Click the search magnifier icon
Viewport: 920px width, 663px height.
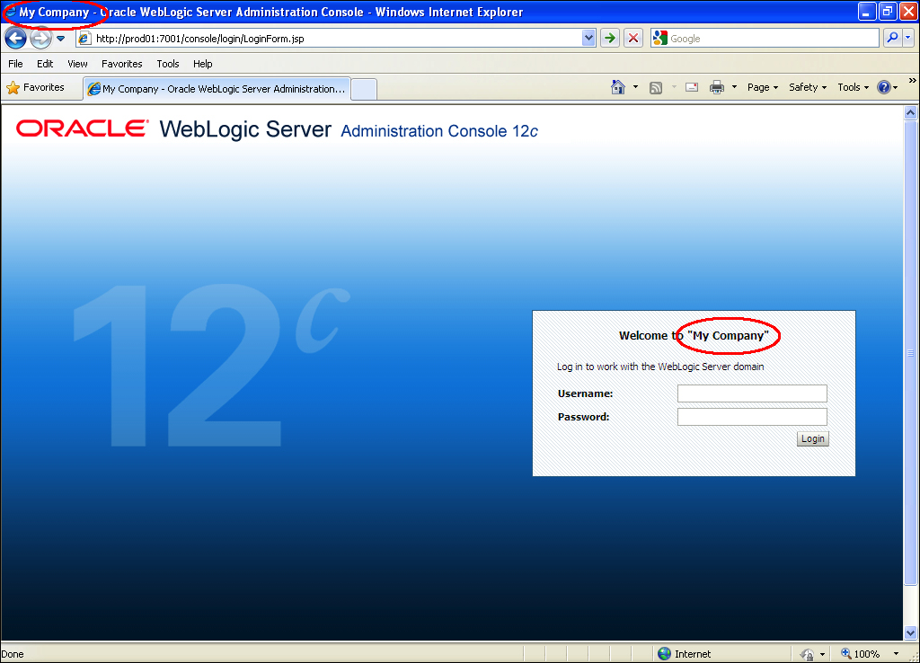(x=892, y=38)
